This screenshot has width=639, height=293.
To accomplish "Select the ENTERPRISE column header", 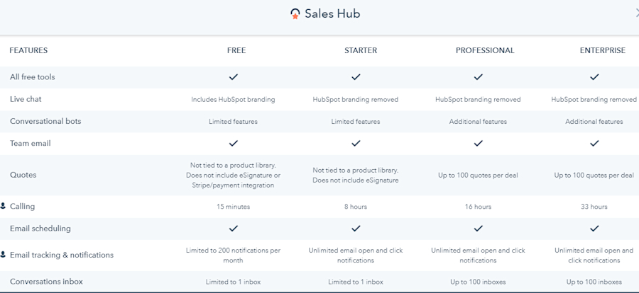I will click(x=603, y=50).
